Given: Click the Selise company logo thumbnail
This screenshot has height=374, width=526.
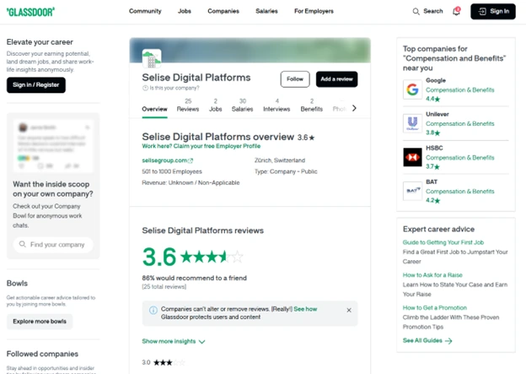Looking at the screenshot, I should tap(152, 60).
